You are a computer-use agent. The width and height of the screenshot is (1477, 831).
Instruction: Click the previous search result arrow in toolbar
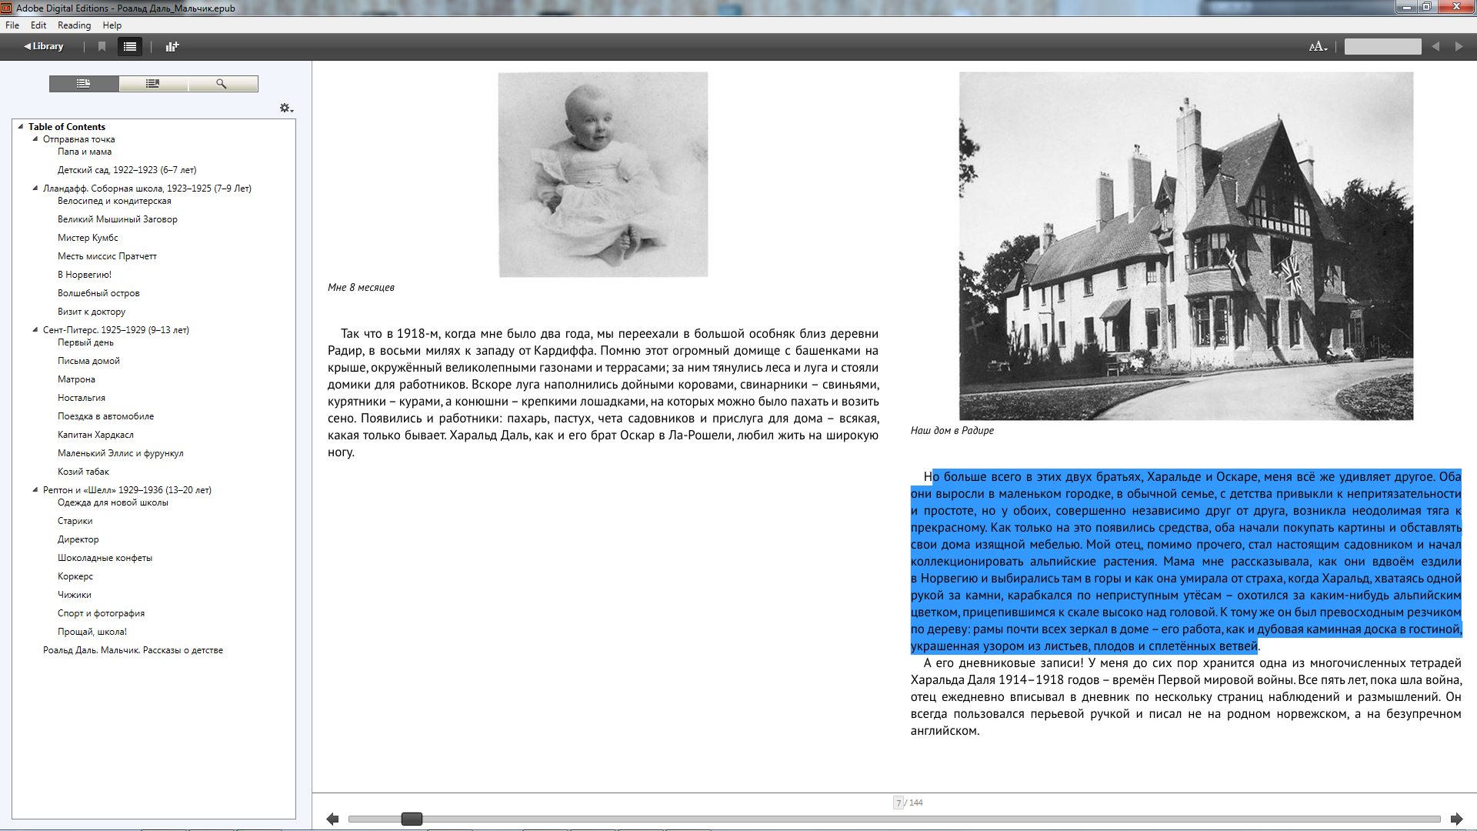[1435, 47]
